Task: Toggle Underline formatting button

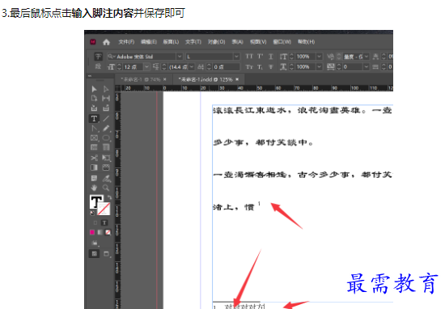Action: (271, 57)
